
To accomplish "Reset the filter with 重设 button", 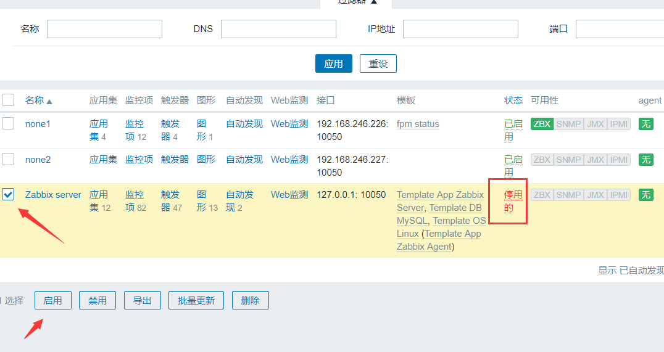I will (378, 63).
